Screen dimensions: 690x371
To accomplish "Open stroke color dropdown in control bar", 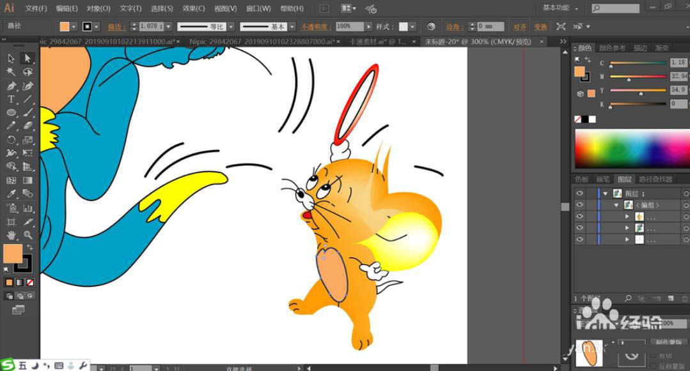I will coord(97,27).
